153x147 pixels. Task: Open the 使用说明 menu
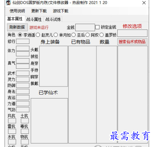click(17, 11)
